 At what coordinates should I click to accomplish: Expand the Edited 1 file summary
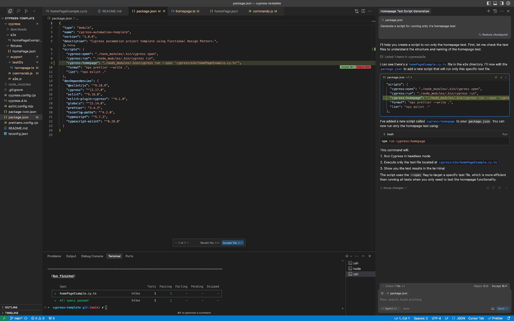pyautogui.click(x=393, y=286)
